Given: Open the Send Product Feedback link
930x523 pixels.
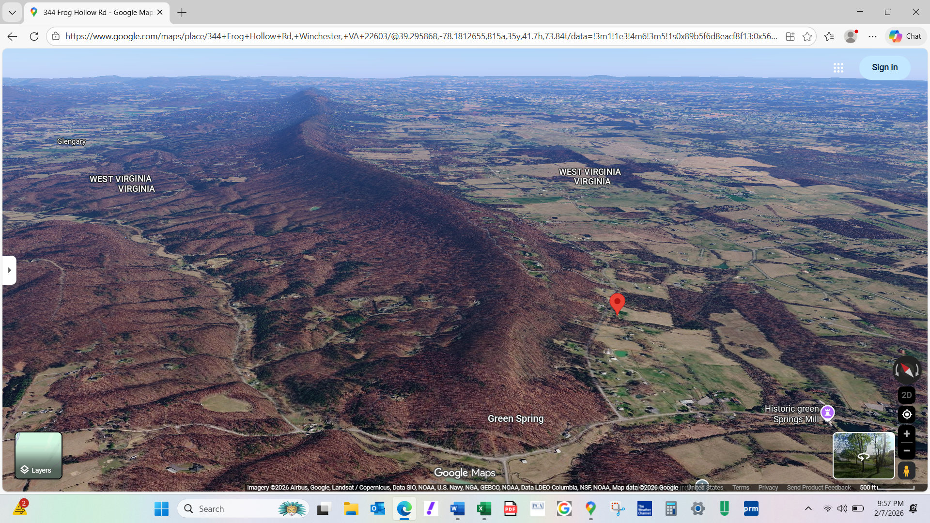Looking at the screenshot, I should click(819, 488).
